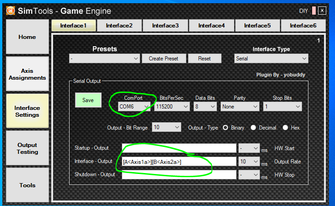Switch to the Interface6 tab
335x206 pixels.
[x=303, y=26]
